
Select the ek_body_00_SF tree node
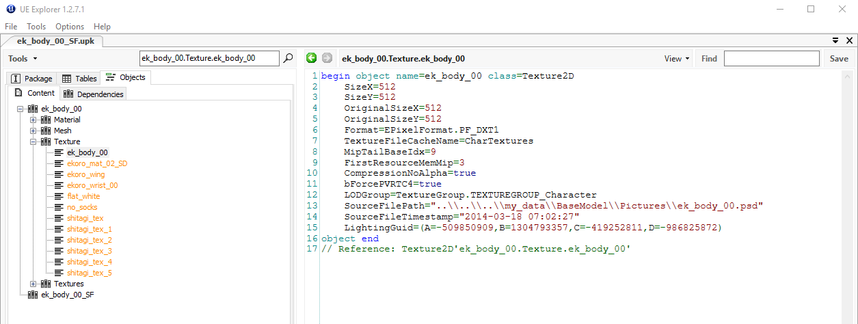67,295
